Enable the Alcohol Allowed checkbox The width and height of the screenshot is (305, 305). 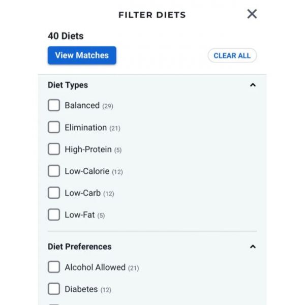coord(54,267)
